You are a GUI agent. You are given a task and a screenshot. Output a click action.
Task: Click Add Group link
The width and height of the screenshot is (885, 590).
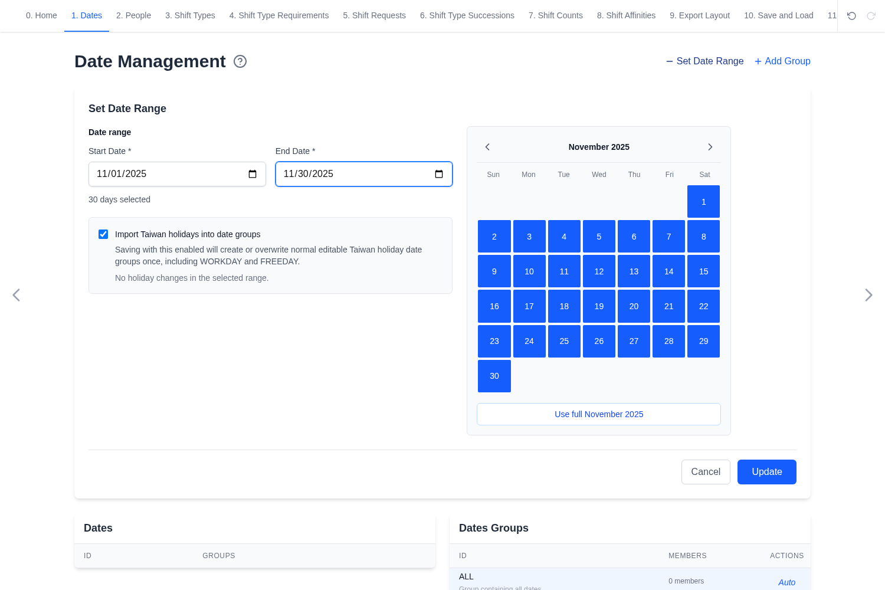point(782,61)
